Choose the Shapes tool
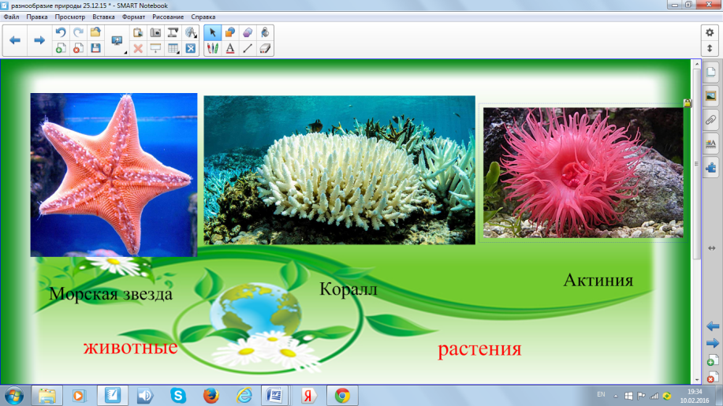Screen dimensions: 723x406 229,32
